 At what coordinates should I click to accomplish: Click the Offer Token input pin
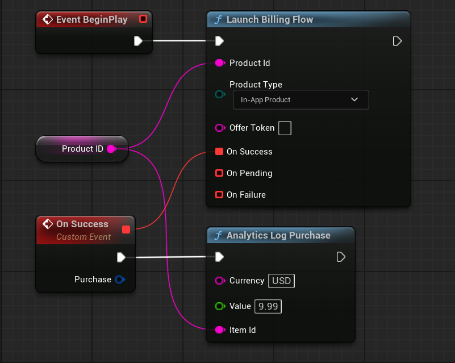220,128
